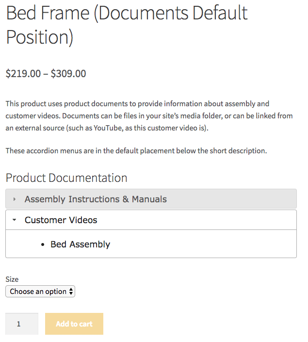308x342 pixels.
Task: Click the $309.00 maximum price
Action: (x=68, y=74)
